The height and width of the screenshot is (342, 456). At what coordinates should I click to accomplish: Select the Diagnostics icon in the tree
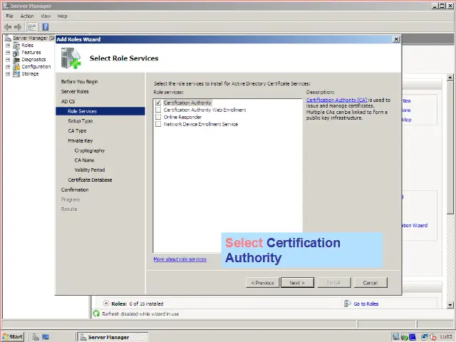16,60
